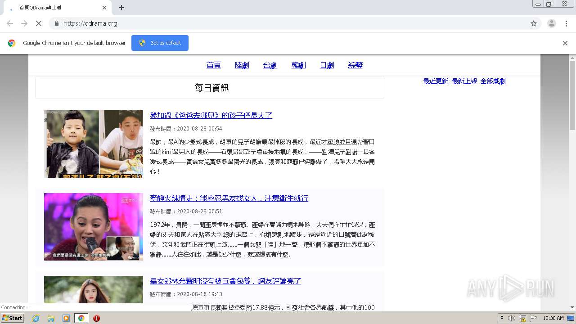Click the red shield taskbar icon
576x324 pixels.
96,318
